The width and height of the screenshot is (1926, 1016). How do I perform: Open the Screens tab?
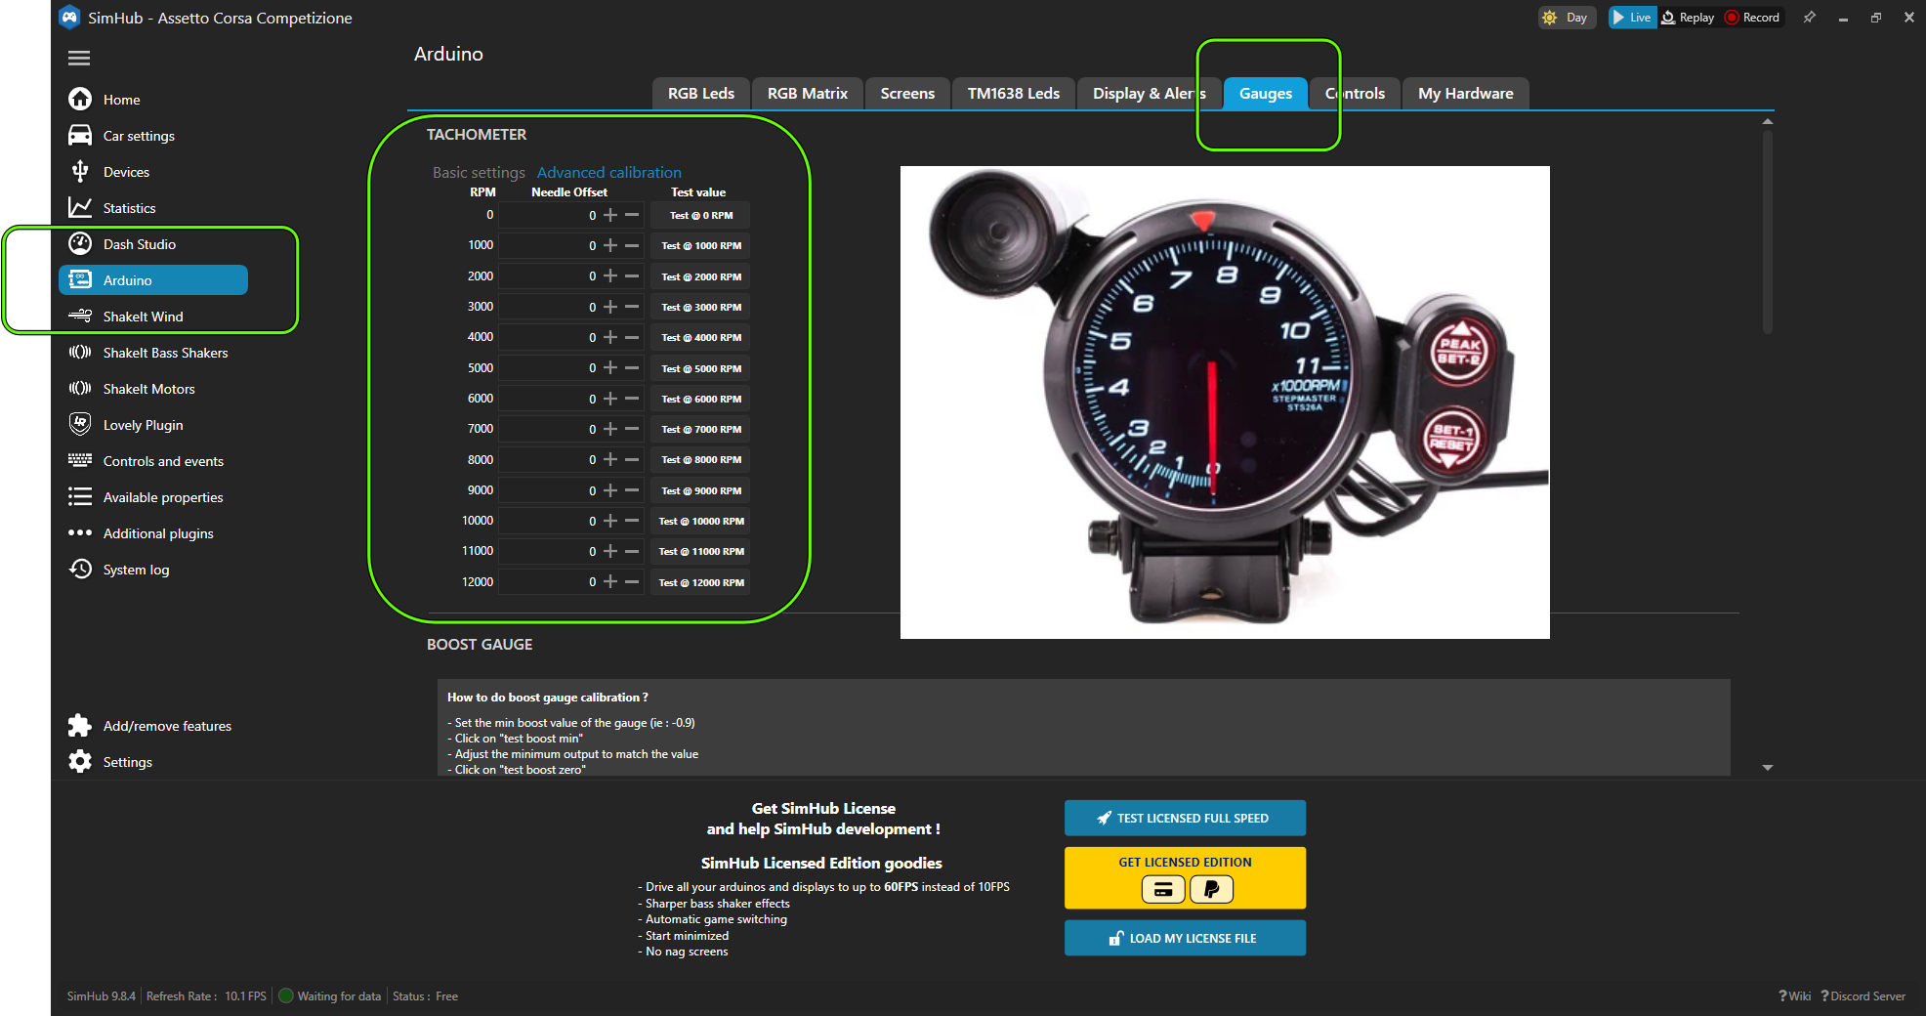[907, 94]
